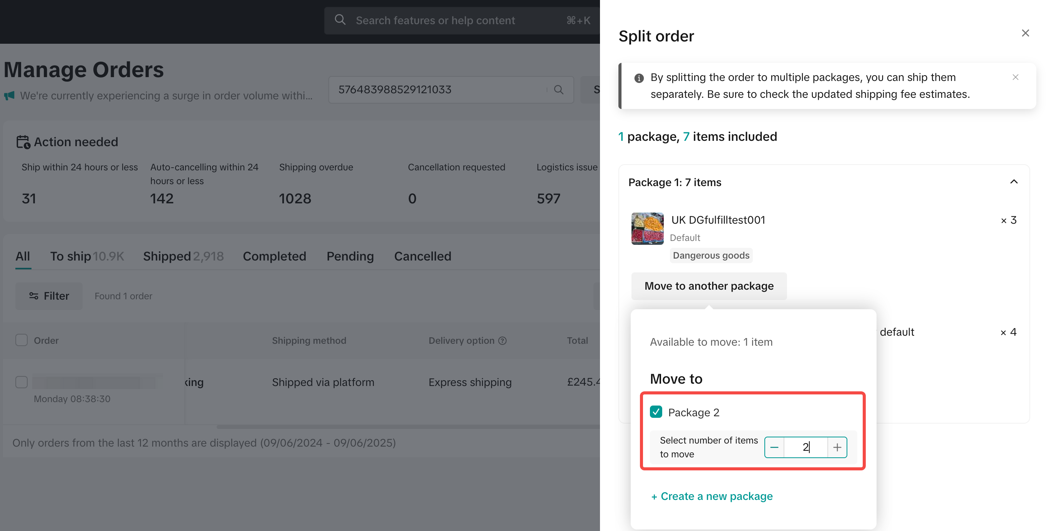The height and width of the screenshot is (531, 1054).
Task: Close the Split order panel
Action: tap(1025, 33)
